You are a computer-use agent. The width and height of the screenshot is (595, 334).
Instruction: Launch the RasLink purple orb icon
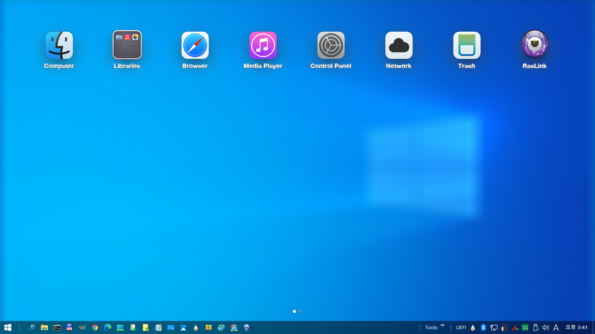pyautogui.click(x=535, y=44)
